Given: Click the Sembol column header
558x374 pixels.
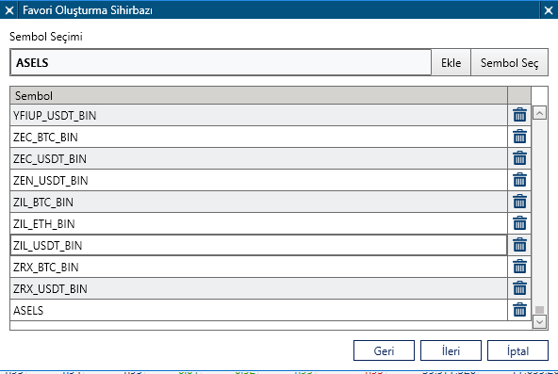Looking at the screenshot, I should click(x=258, y=96).
